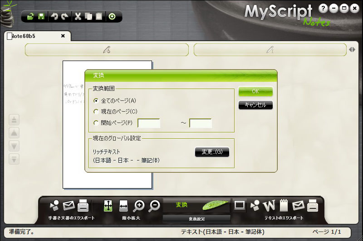Confirm conversion with the OK button
Image resolution: width=363 pixels, height=241 pixels.
255,91
